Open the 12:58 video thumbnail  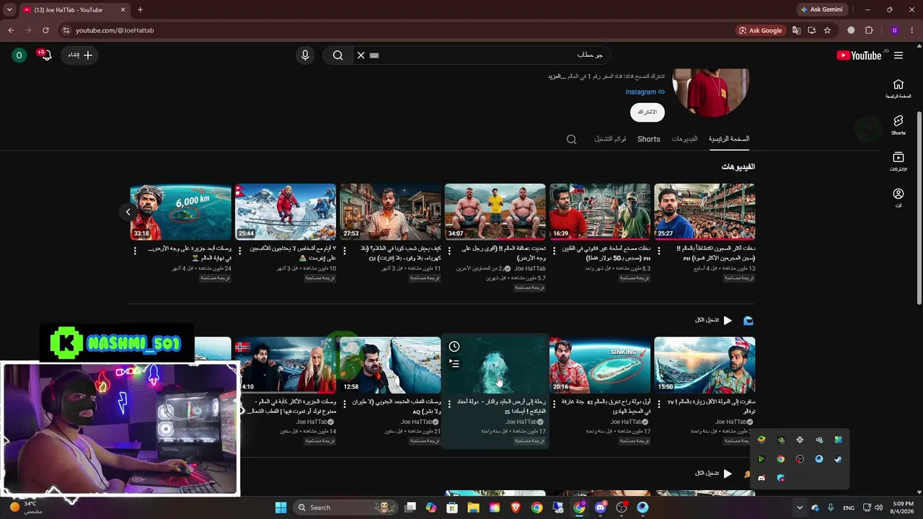(x=390, y=365)
